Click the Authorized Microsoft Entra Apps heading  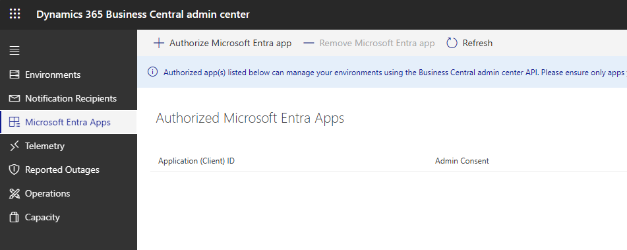point(250,118)
